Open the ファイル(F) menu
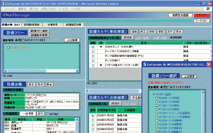 pyautogui.click(x=10, y=9)
